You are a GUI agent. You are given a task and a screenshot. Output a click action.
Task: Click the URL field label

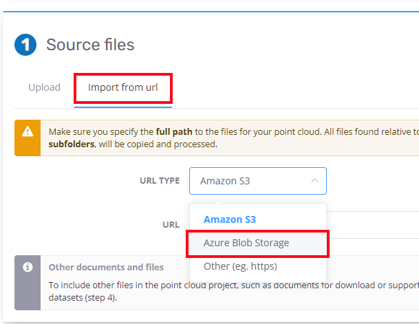[171, 225]
